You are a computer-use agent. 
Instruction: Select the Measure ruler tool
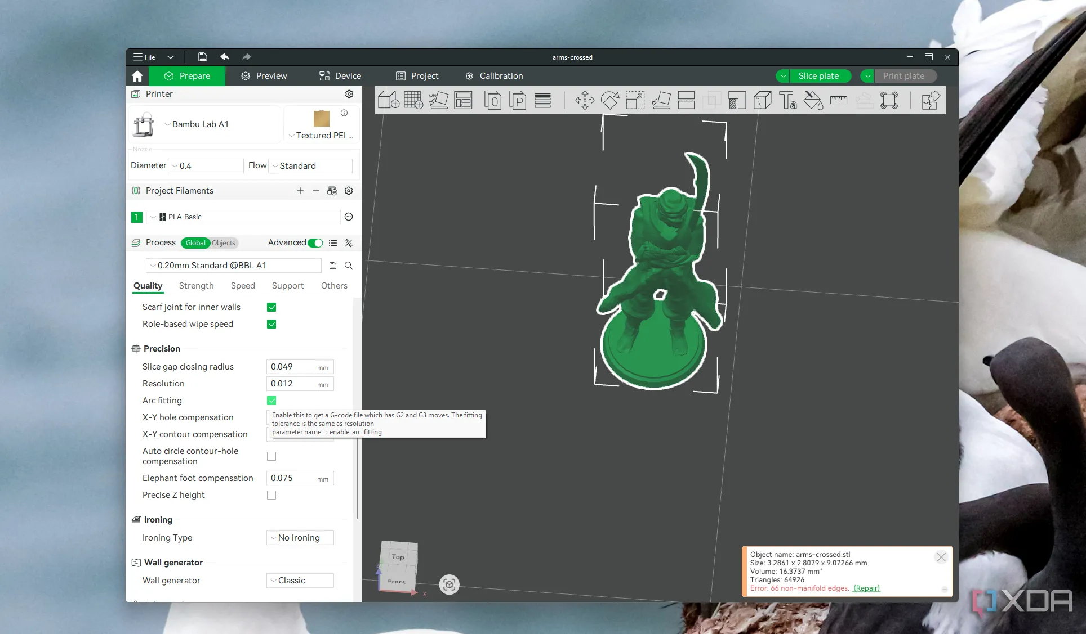click(x=838, y=101)
